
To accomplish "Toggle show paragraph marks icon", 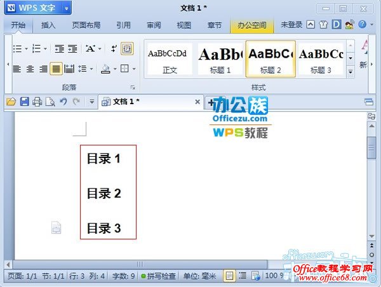I will pos(114,49).
